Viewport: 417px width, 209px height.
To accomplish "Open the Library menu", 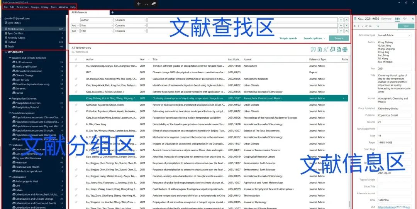I will [44, 7].
